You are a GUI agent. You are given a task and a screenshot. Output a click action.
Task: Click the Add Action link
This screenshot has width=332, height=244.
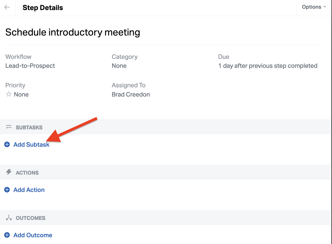29,190
